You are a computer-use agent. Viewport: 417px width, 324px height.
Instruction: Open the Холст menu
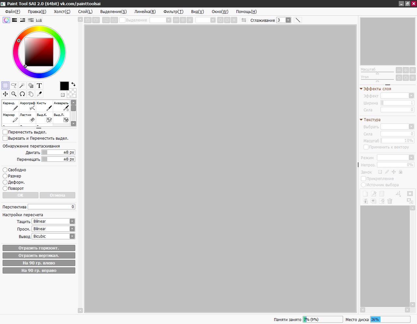coord(62,12)
